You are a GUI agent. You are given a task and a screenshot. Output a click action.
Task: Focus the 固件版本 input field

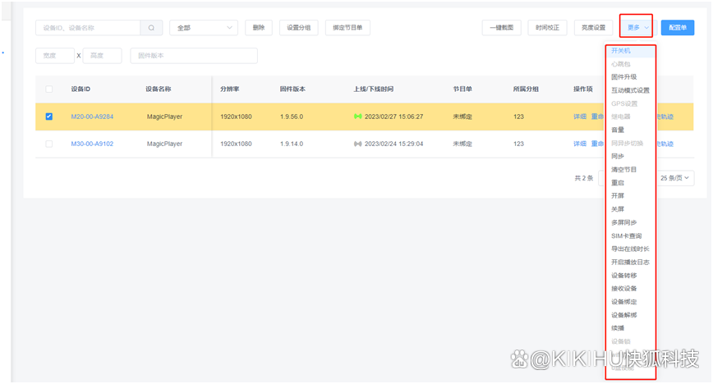tap(193, 56)
